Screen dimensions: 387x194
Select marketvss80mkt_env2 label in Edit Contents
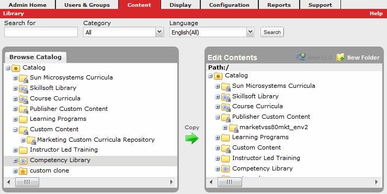coord(274,128)
